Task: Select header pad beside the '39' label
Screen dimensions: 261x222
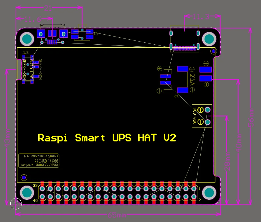Action: [x=42, y=189]
